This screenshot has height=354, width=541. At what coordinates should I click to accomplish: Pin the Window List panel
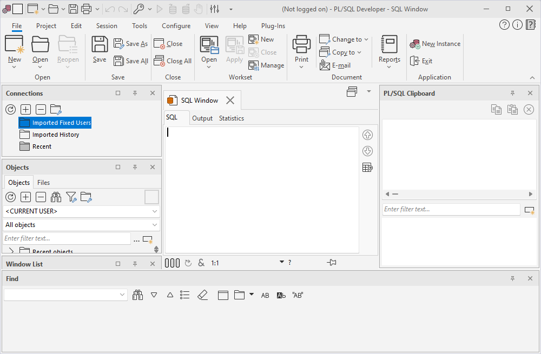tap(135, 264)
